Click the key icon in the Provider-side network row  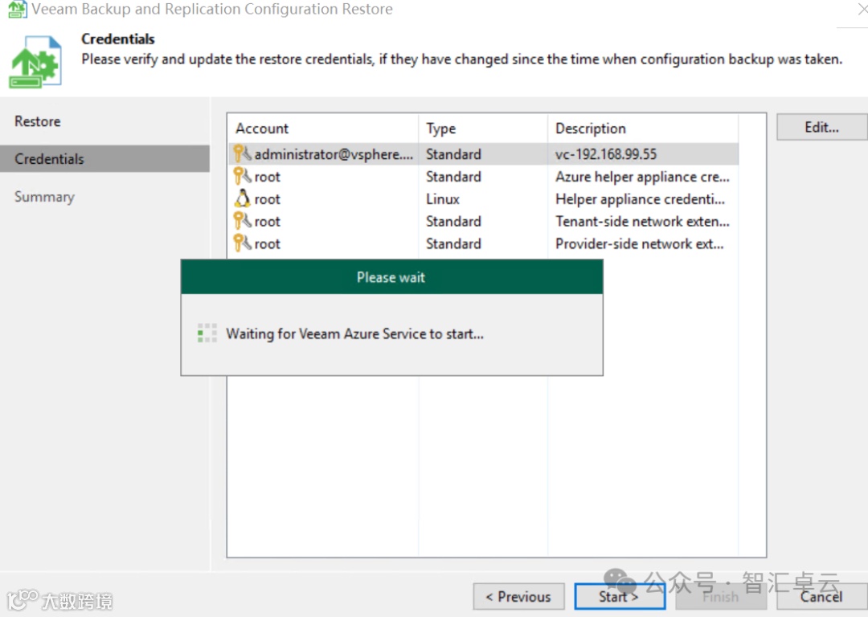[x=242, y=243]
